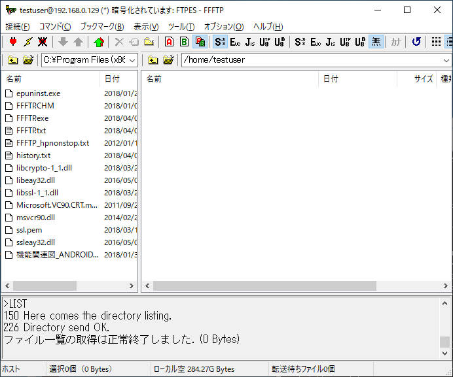453x377 pixels.
Task: Go up one folder in local pane
Action: tap(12, 60)
